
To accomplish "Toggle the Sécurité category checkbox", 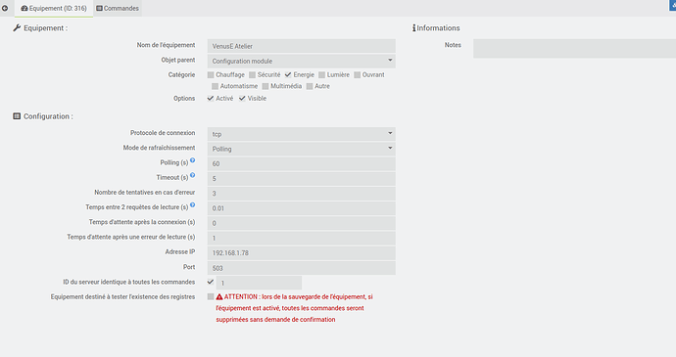I will coord(252,75).
